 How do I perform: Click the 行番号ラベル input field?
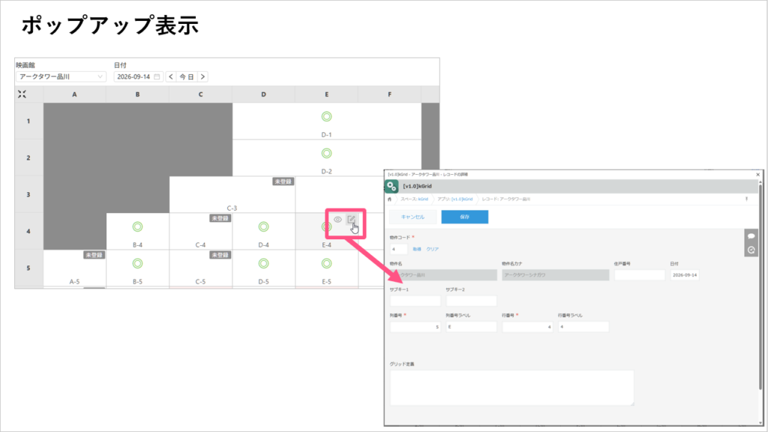pyautogui.click(x=583, y=327)
